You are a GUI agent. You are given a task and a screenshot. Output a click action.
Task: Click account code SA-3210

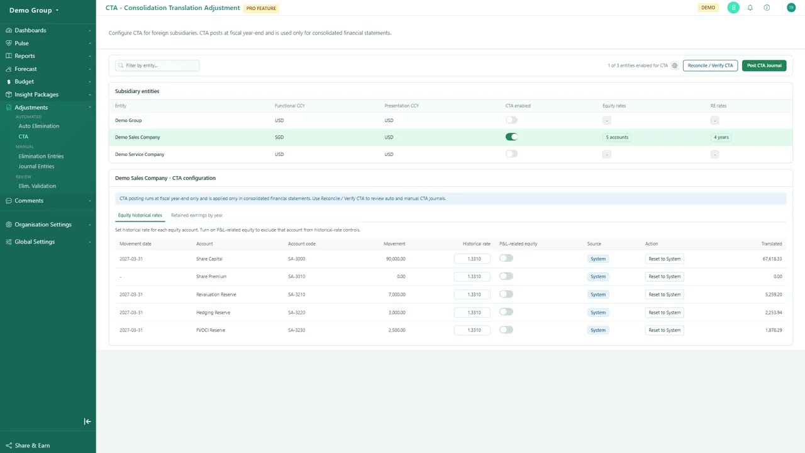[x=297, y=294]
